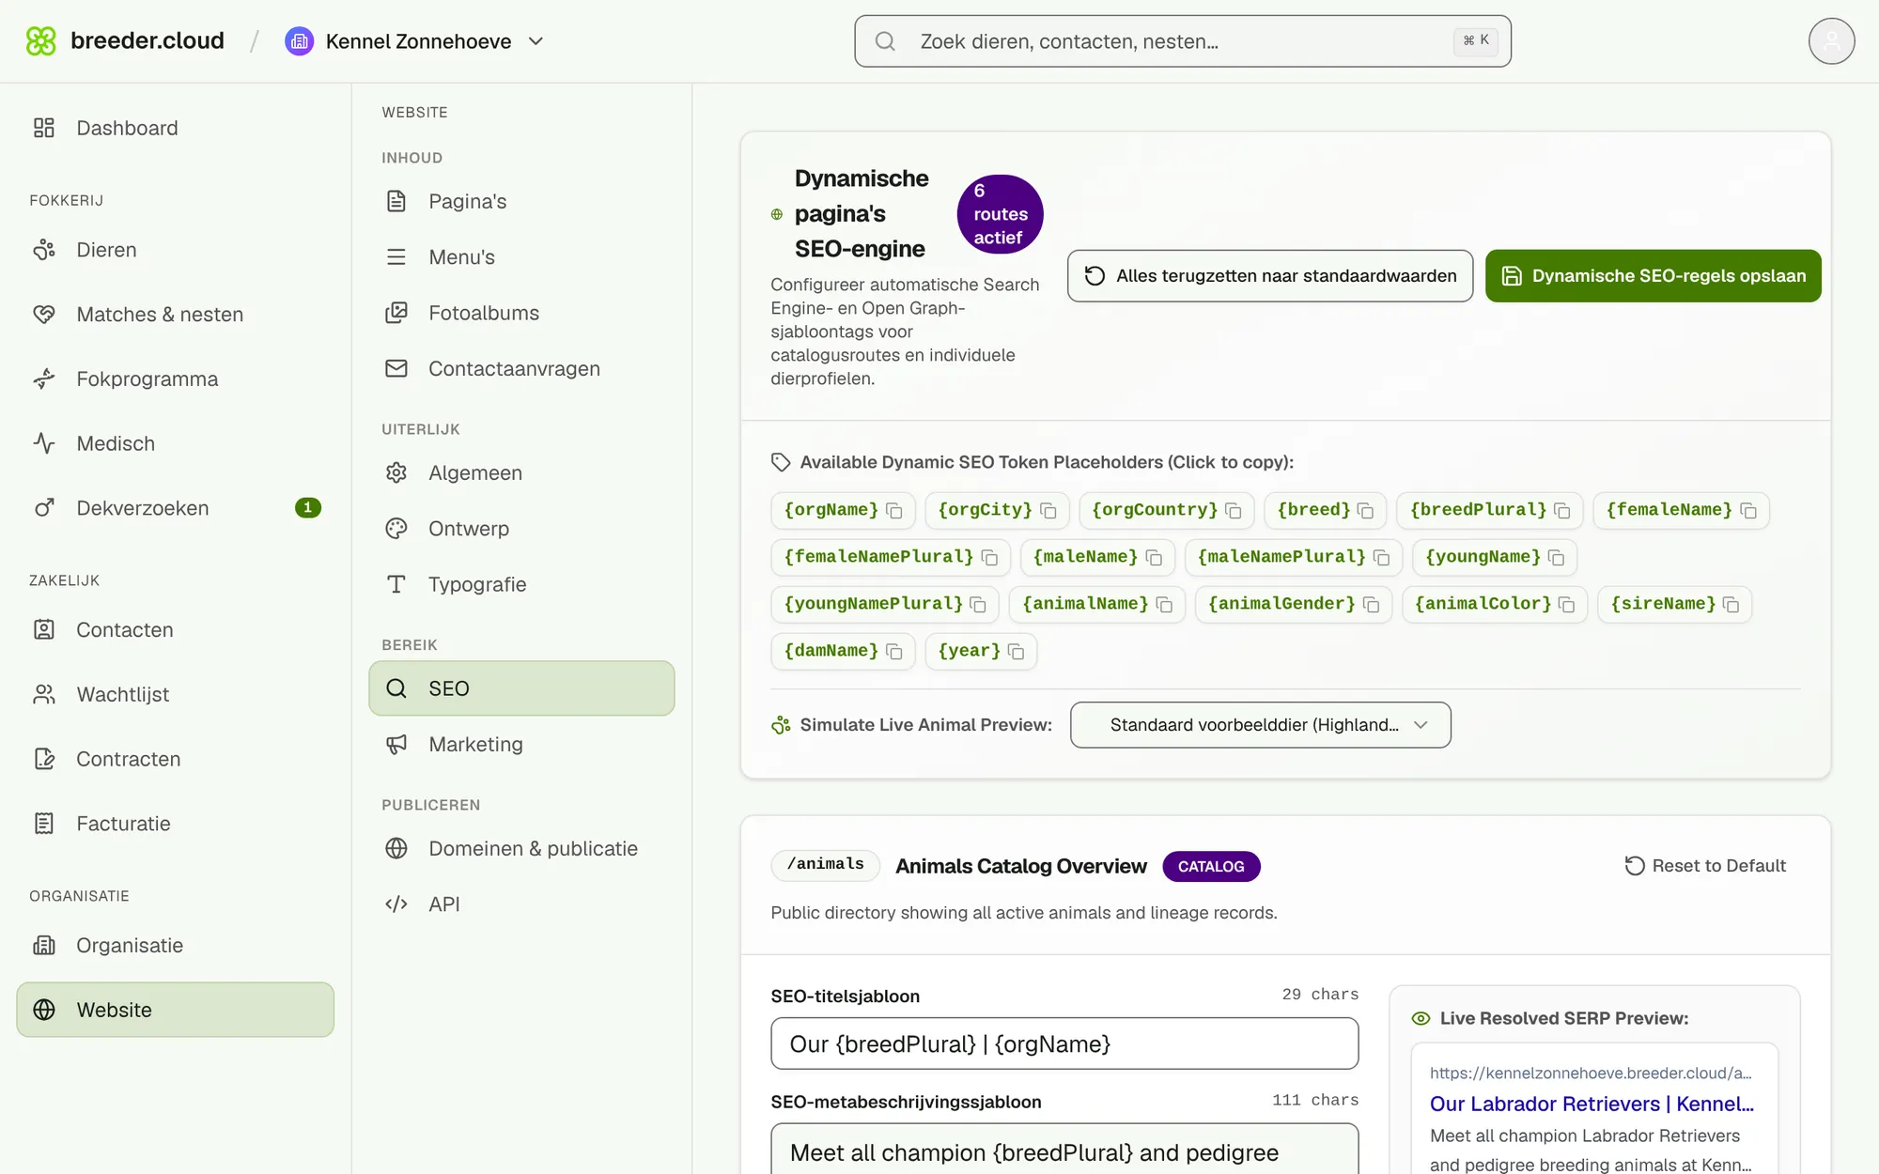The width and height of the screenshot is (1879, 1174).
Task: Open Menu's in website submenu
Action: (521, 257)
